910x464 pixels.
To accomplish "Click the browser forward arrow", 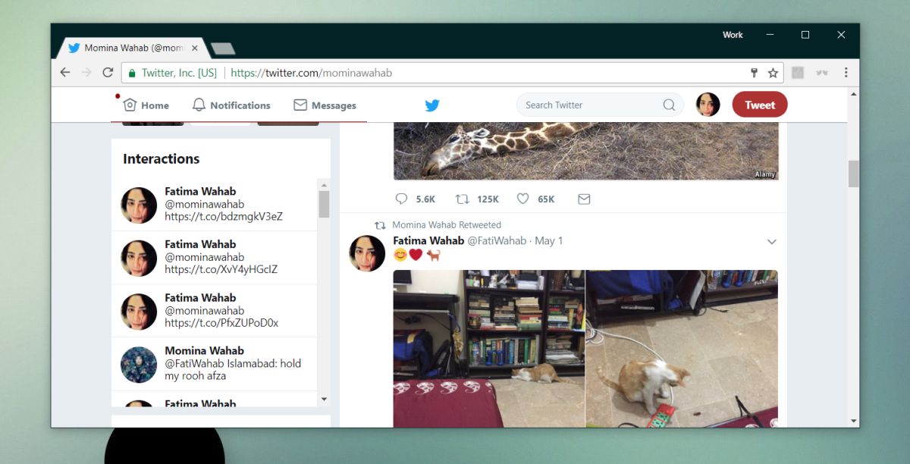I will coord(86,73).
